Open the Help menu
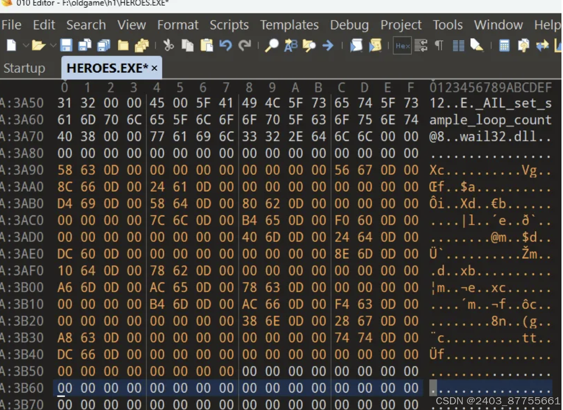The image size is (563, 410). pos(547,25)
